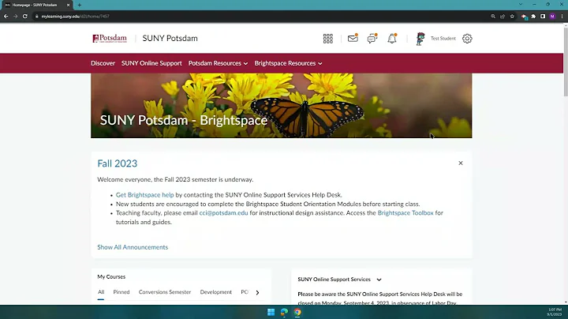
Task: Open the Chrome profile avatar M
Action: pyautogui.click(x=552, y=17)
